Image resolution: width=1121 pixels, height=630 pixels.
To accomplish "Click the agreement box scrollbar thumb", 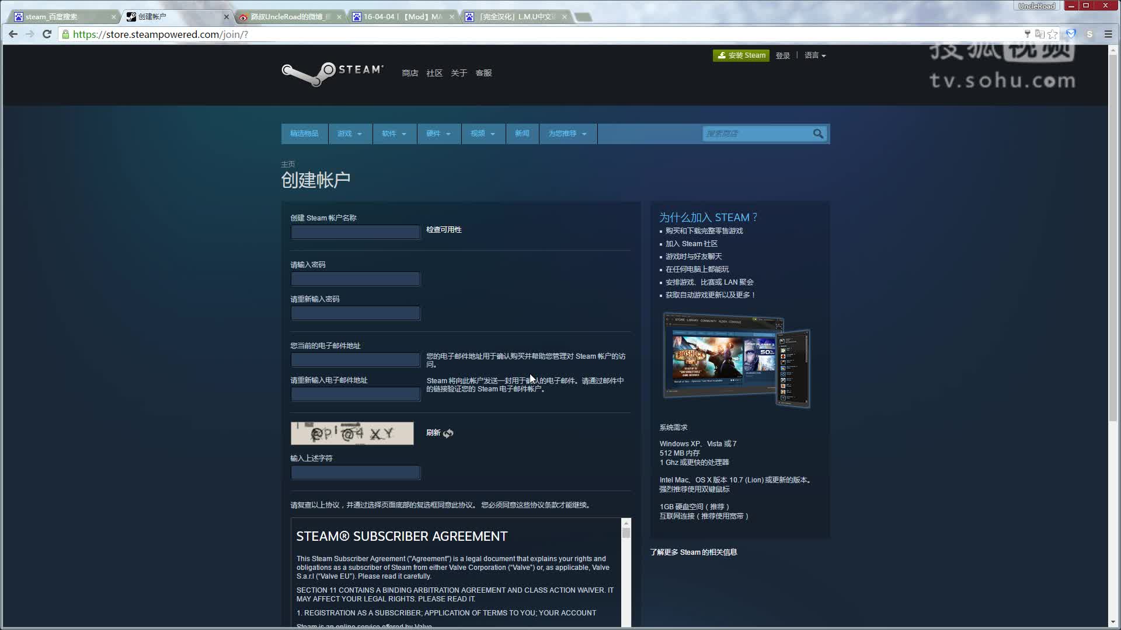I will click(626, 533).
